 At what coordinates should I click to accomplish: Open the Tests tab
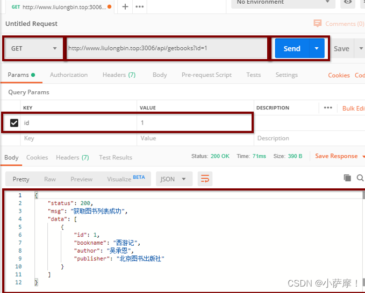click(254, 75)
